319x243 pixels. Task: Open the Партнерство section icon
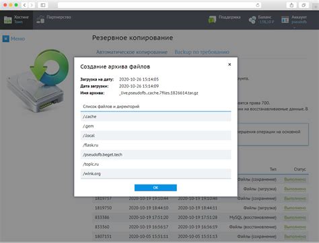tap(40, 19)
